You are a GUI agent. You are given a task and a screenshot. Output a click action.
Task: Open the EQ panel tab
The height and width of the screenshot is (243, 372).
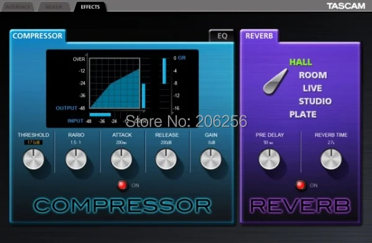pyautogui.click(x=222, y=36)
